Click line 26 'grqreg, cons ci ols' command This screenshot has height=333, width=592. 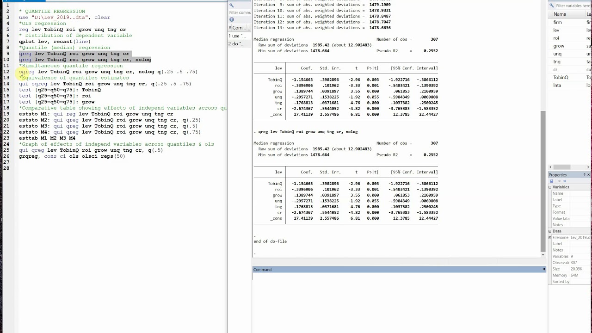click(x=72, y=156)
